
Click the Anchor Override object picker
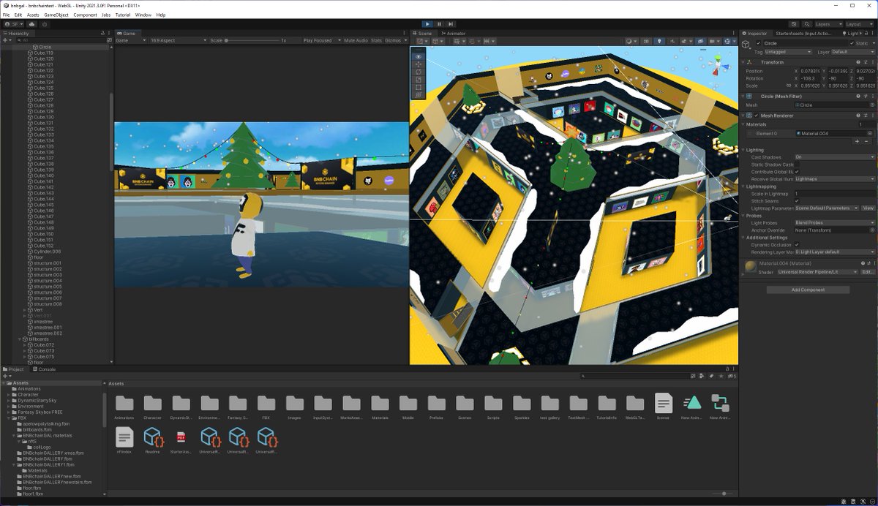pos(871,230)
